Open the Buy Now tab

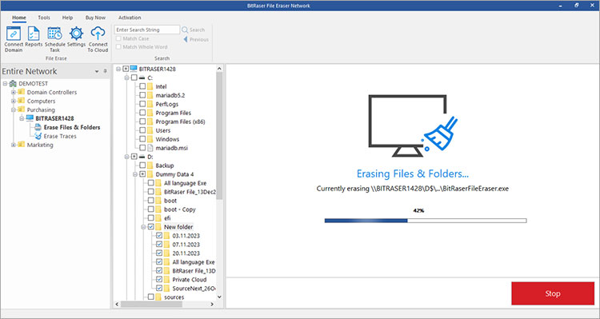click(x=95, y=18)
